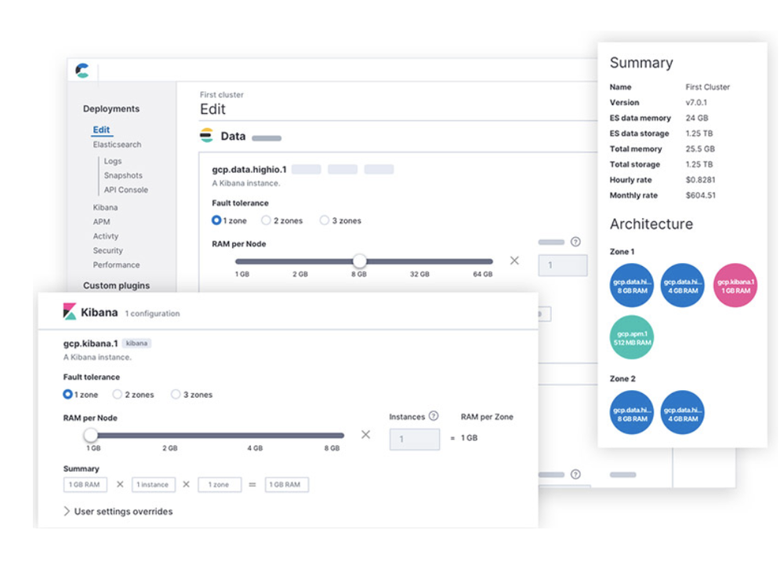Open API Console in the sidebar
784x580 pixels.
pos(126,190)
